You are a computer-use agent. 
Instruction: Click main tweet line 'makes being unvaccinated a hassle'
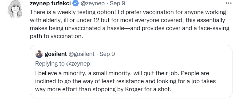click(129, 28)
